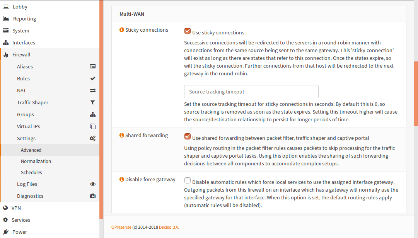The image size is (418, 238).
Task: Open the Normalization settings page
Action: (x=36, y=161)
